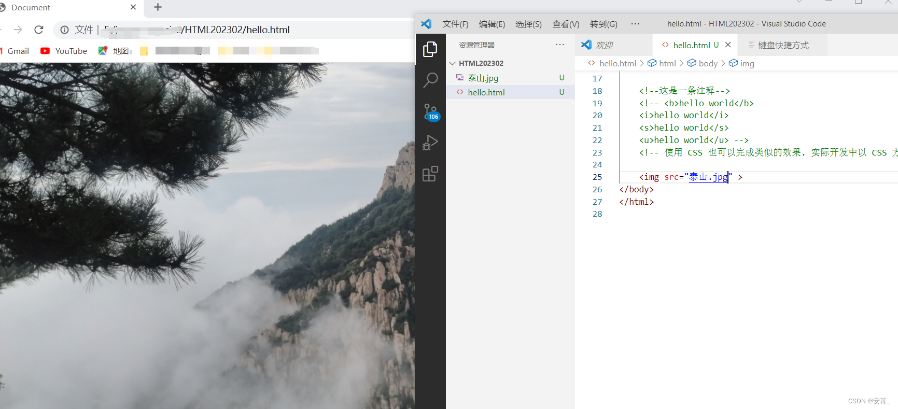Open the 文件(F) menu

pyautogui.click(x=455, y=24)
